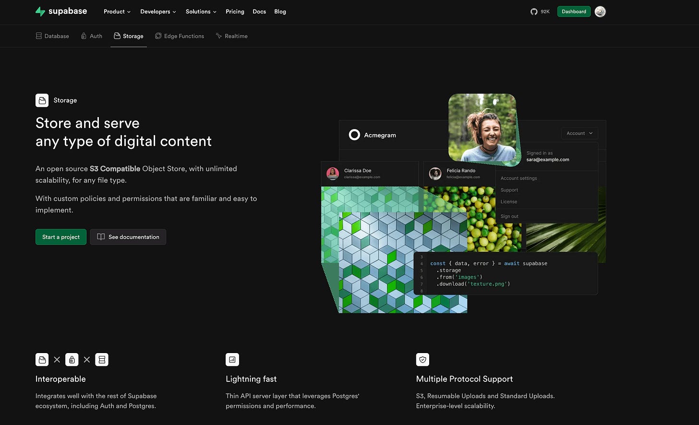699x425 pixels.
Task: Open the Pricing page
Action: [x=235, y=12]
